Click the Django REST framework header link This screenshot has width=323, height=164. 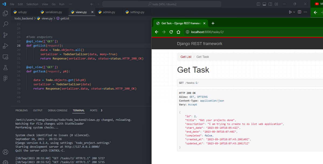(x=200, y=44)
